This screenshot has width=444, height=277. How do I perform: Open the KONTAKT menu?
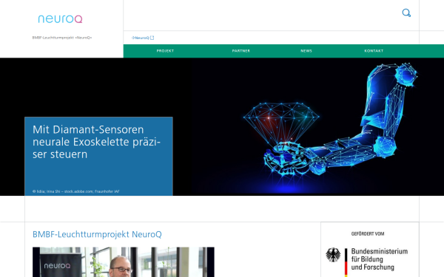tap(374, 51)
